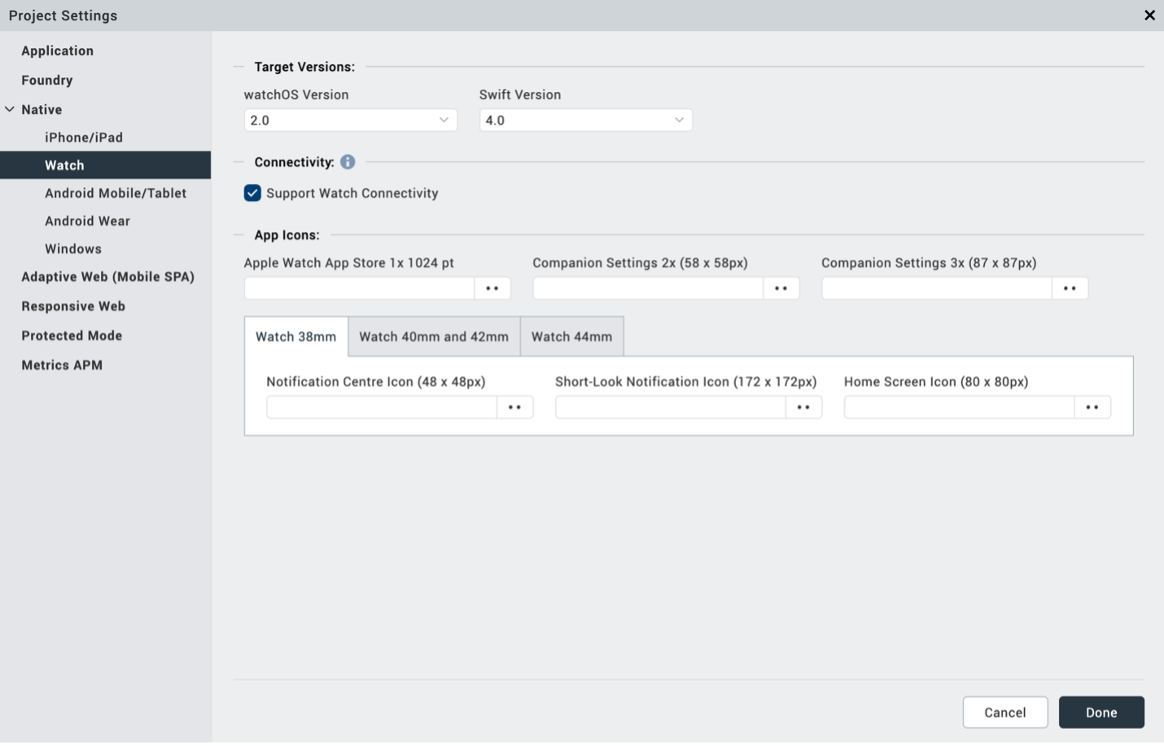Click the Done button
Screen dimensions: 1164x746
click(x=1101, y=713)
